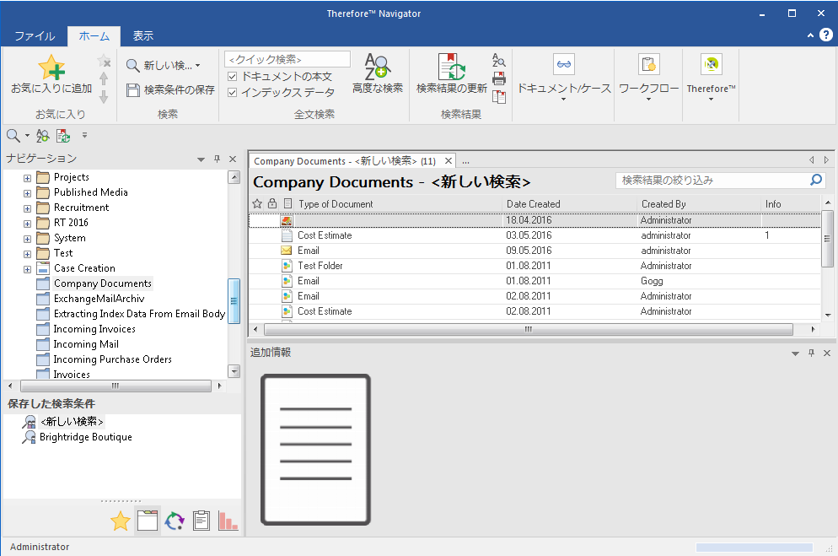
Task: Show categories via bottom folder icon
Action: click(148, 521)
